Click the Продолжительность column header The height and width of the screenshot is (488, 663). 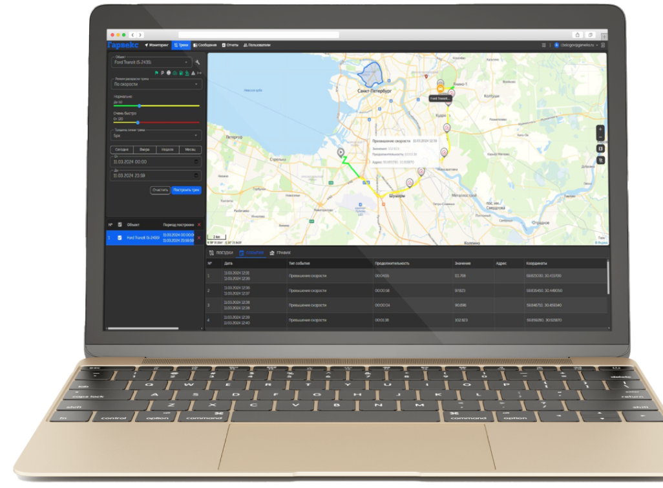[x=392, y=264]
